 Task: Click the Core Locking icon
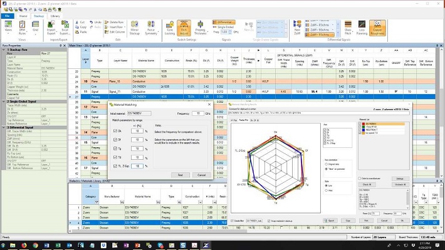(x=170, y=28)
